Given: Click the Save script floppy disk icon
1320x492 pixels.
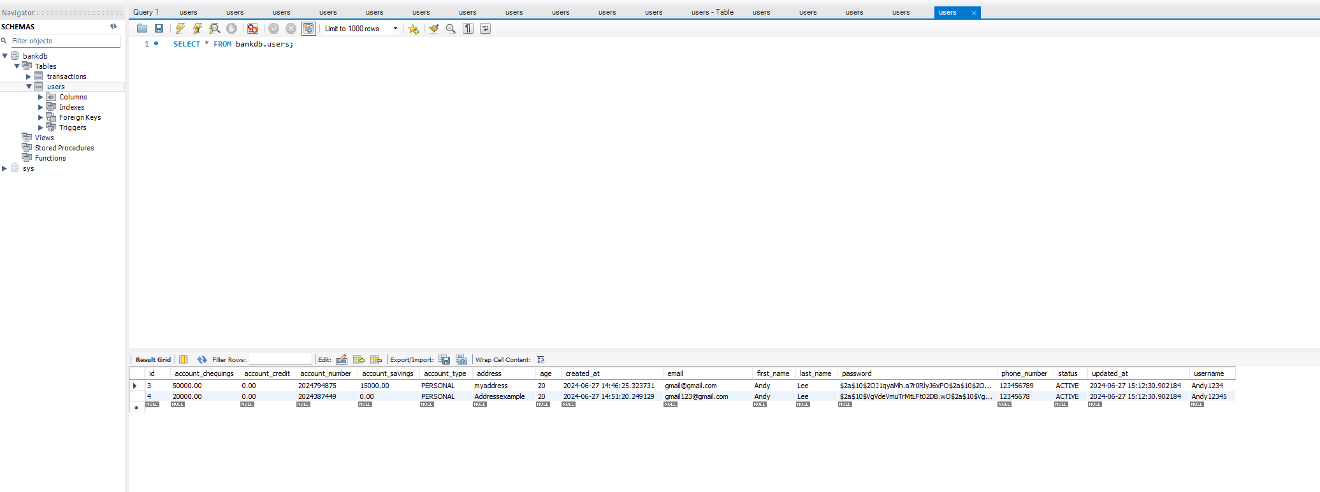Looking at the screenshot, I should click(x=159, y=29).
